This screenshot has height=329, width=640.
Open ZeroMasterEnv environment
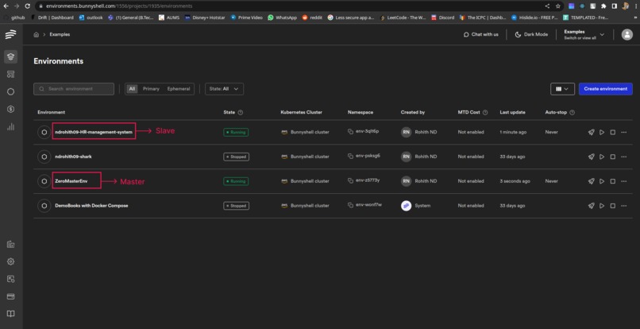(x=71, y=181)
